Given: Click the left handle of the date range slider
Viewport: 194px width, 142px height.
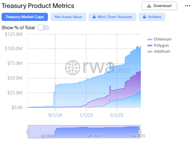Looking at the screenshot, I should coord(28,132).
